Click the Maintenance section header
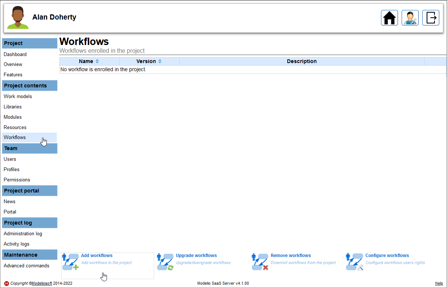Viewport: 447px width, 288px height. point(30,255)
